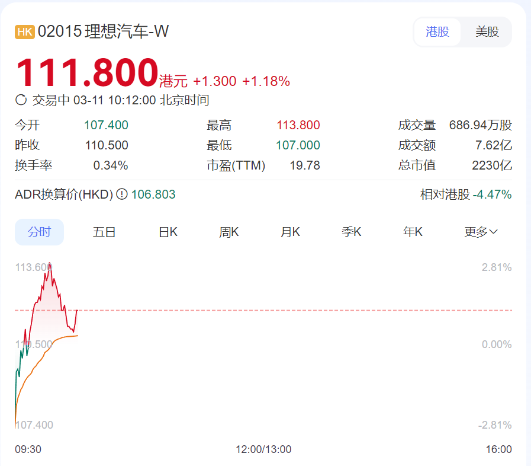Click the 港元 currency label
This screenshot has height=466, width=531.
point(173,81)
